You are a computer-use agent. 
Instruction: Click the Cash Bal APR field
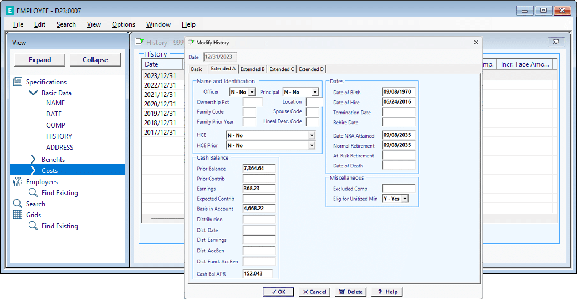point(258,273)
